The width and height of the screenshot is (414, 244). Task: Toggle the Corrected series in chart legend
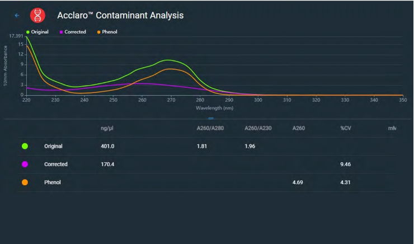click(73, 32)
